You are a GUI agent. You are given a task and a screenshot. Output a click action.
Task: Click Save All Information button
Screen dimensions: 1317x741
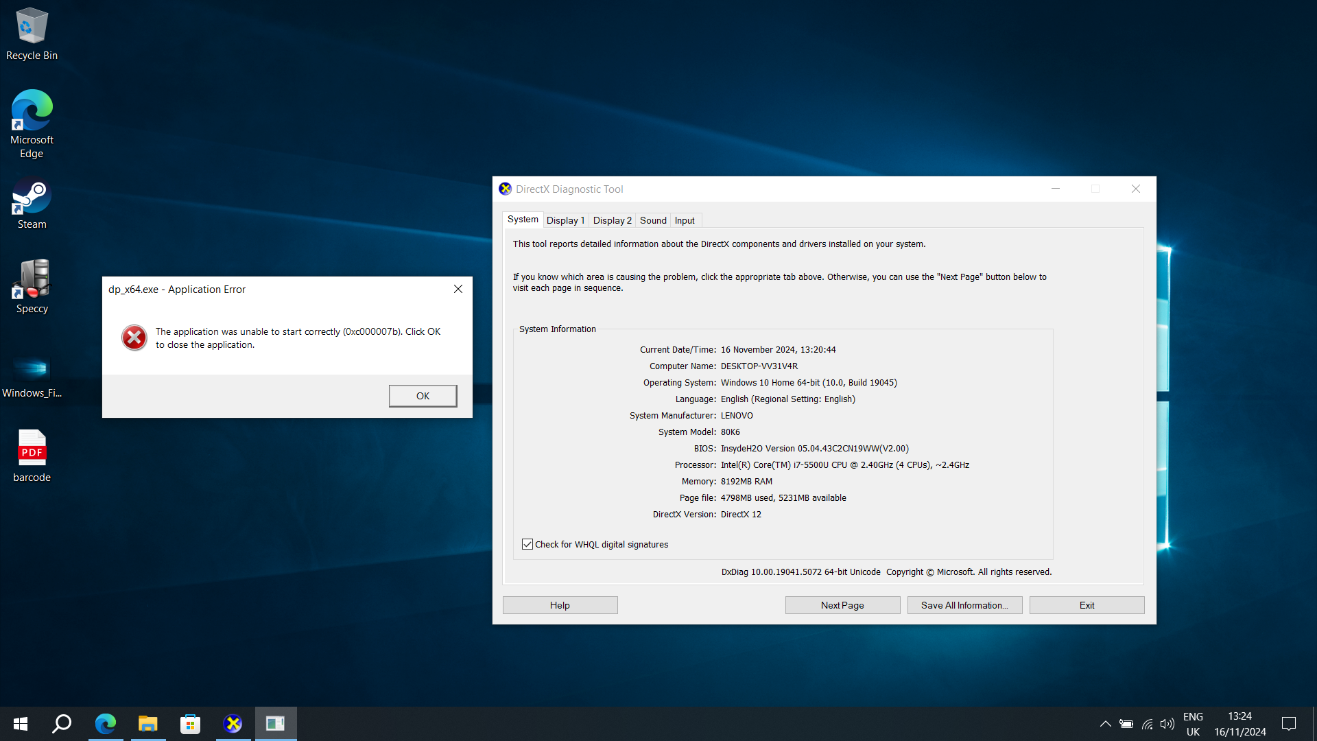coord(964,605)
